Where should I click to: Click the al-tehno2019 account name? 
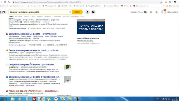[x=172, y=12]
